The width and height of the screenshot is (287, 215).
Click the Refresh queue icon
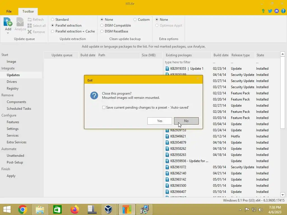[30, 19]
